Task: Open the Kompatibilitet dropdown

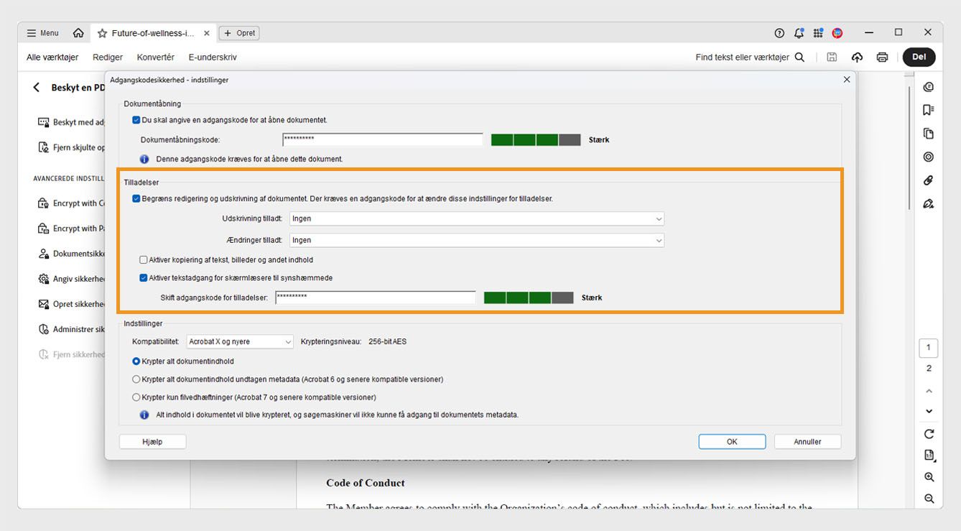Action: pyautogui.click(x=239, y=341)
